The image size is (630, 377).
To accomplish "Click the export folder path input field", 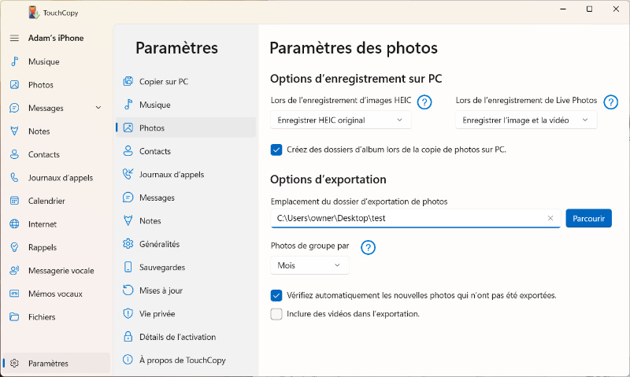I will [x=406, y=219].
